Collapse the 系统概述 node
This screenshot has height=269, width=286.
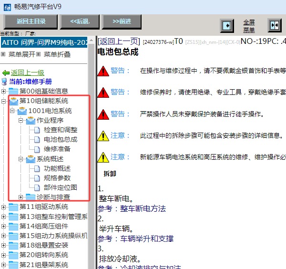click(x=21, y=159)
